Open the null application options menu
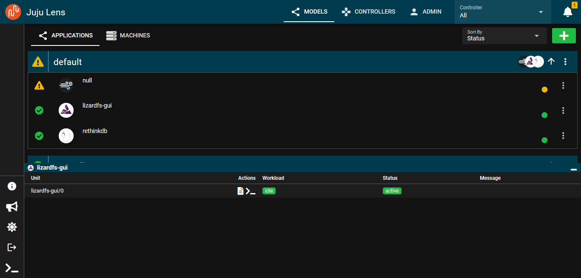The image size is (581, 278). pos(563,85)
